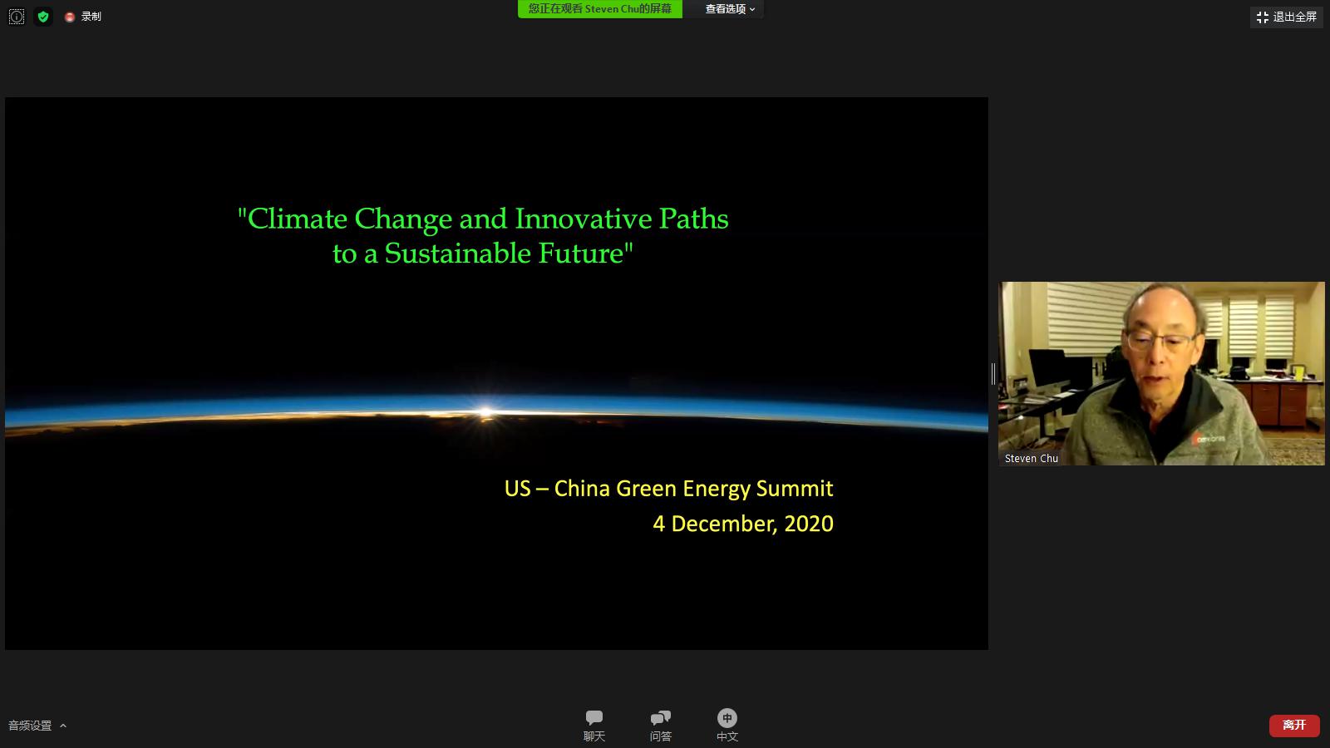Expand the caret next to 音频设置
The height and width of the screenshot is (748, 1330).
click(63, 726)
